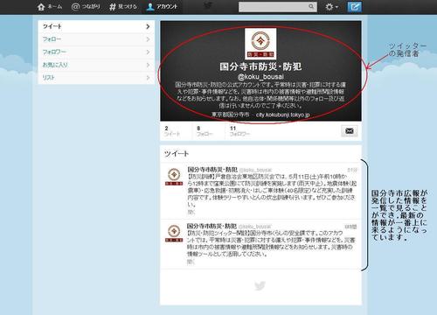This screenshot has width=437, height=315.
Task: Compose a new tweet button
Action: (355, 7)
